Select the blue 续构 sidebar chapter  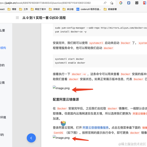click(3, 48)
